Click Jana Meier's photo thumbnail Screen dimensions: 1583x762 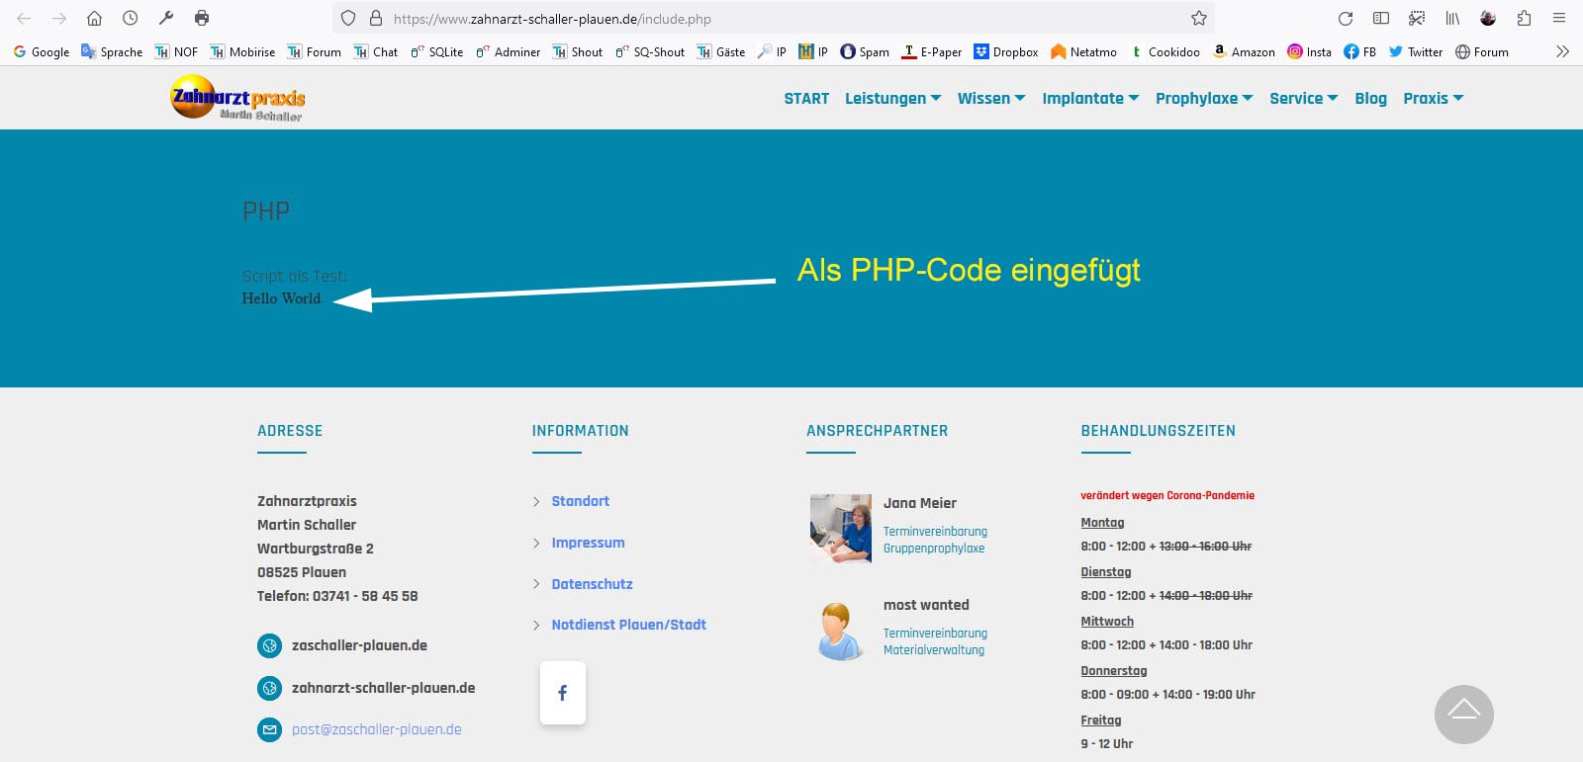coord(840,528)
